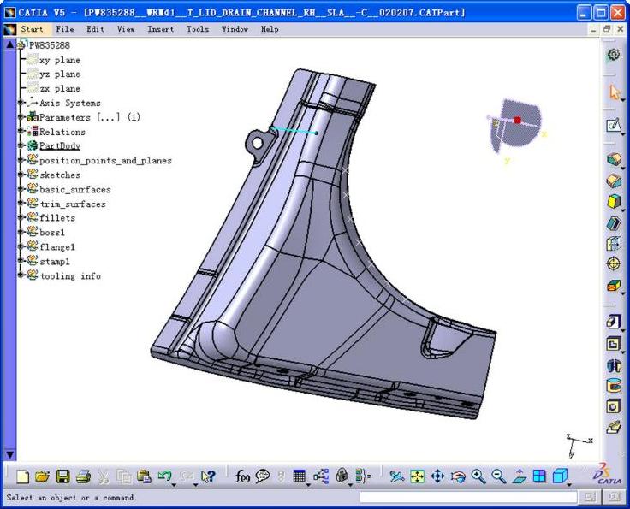This screenshot has width=630, height=509.
Task: Create Multi-View layout
Action: (539, 476)
